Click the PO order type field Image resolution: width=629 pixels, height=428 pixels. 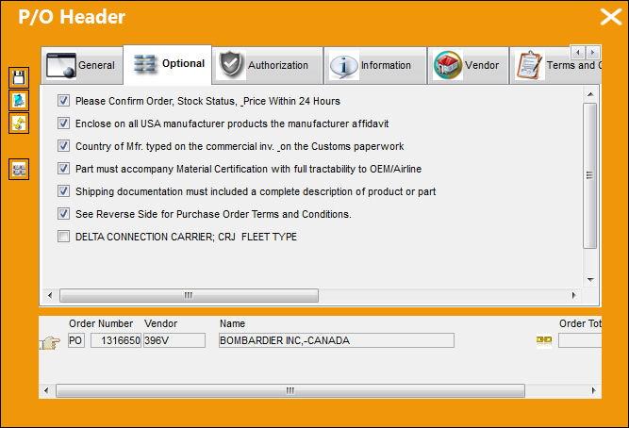[x=76, y=340]
